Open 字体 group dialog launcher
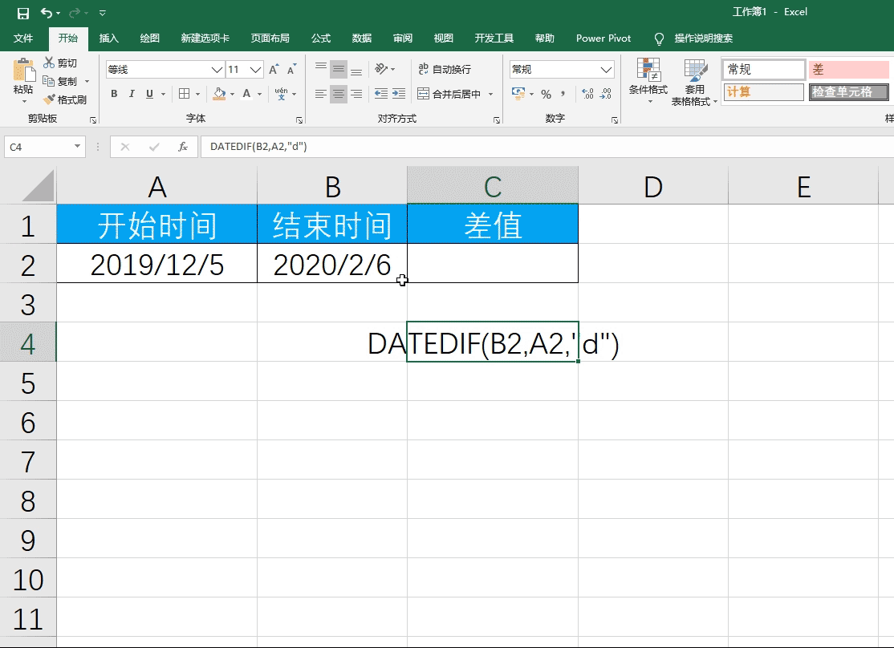This screenshot has width=894, height=648. tap(299, 120)
